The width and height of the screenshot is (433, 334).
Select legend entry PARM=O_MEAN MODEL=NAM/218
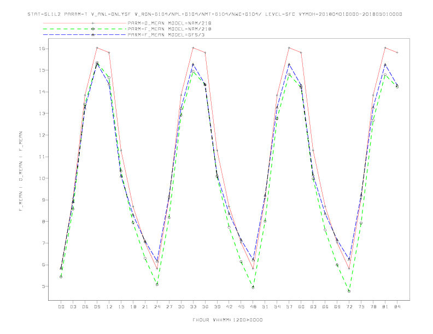(x=169, y=23)
